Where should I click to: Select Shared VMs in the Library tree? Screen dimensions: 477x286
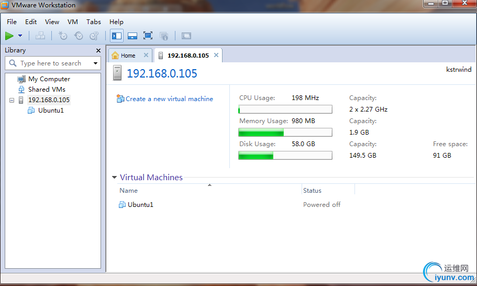click(47, 90)
